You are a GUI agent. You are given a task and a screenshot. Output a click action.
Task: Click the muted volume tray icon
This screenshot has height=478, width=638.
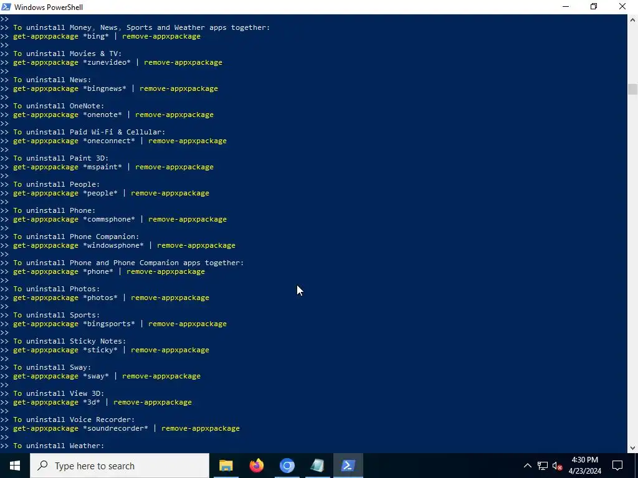(558, 466)
